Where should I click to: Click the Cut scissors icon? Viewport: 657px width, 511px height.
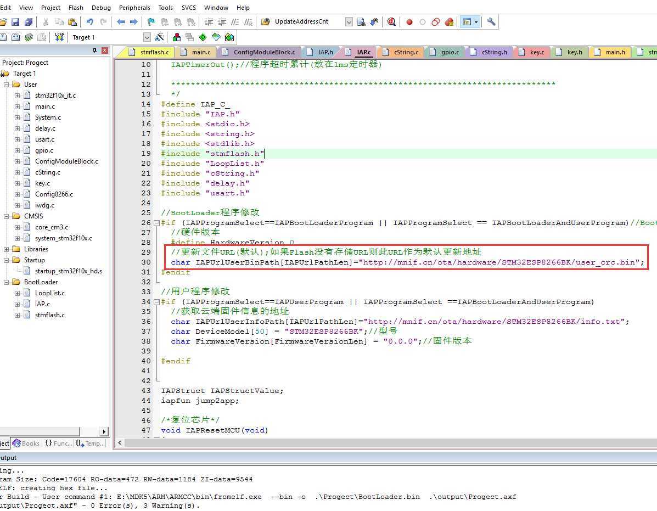[46, 22]
